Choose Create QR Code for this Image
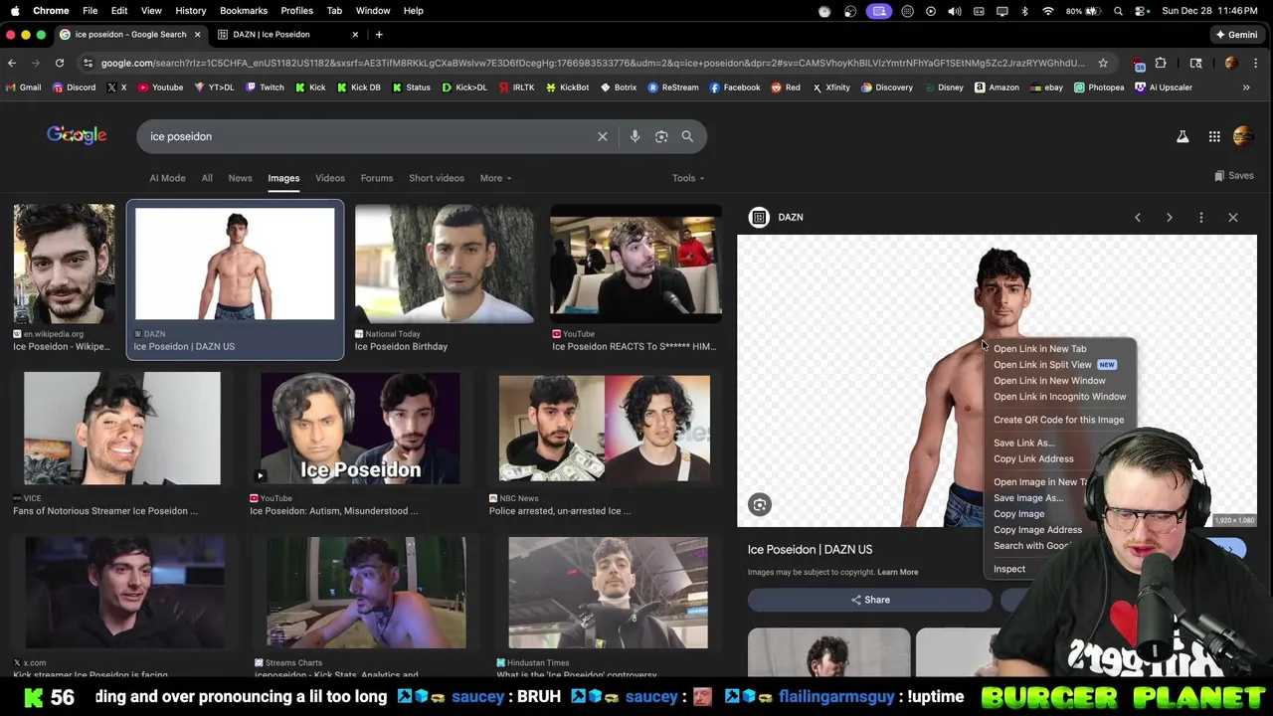 [x=1060, y=420]
